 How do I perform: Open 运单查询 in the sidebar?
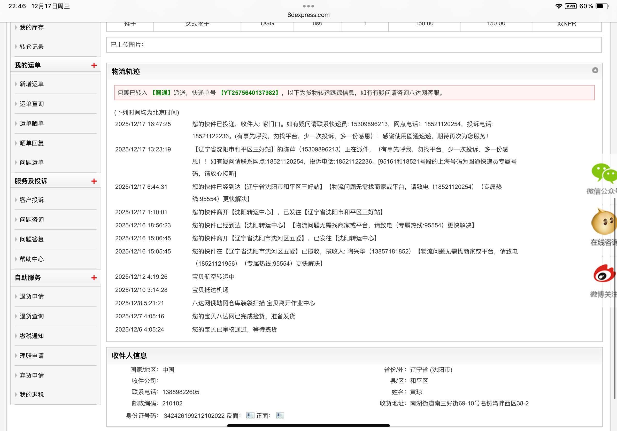[x=32, y=104]
